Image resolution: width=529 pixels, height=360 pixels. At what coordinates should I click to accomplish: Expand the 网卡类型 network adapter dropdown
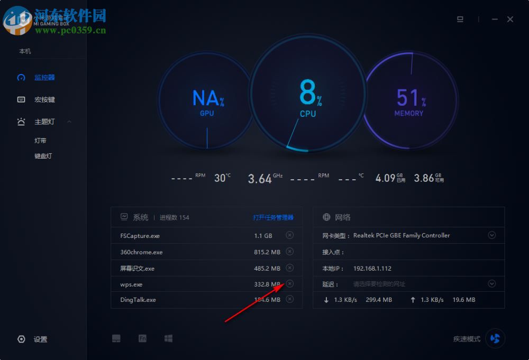(492, 235)
